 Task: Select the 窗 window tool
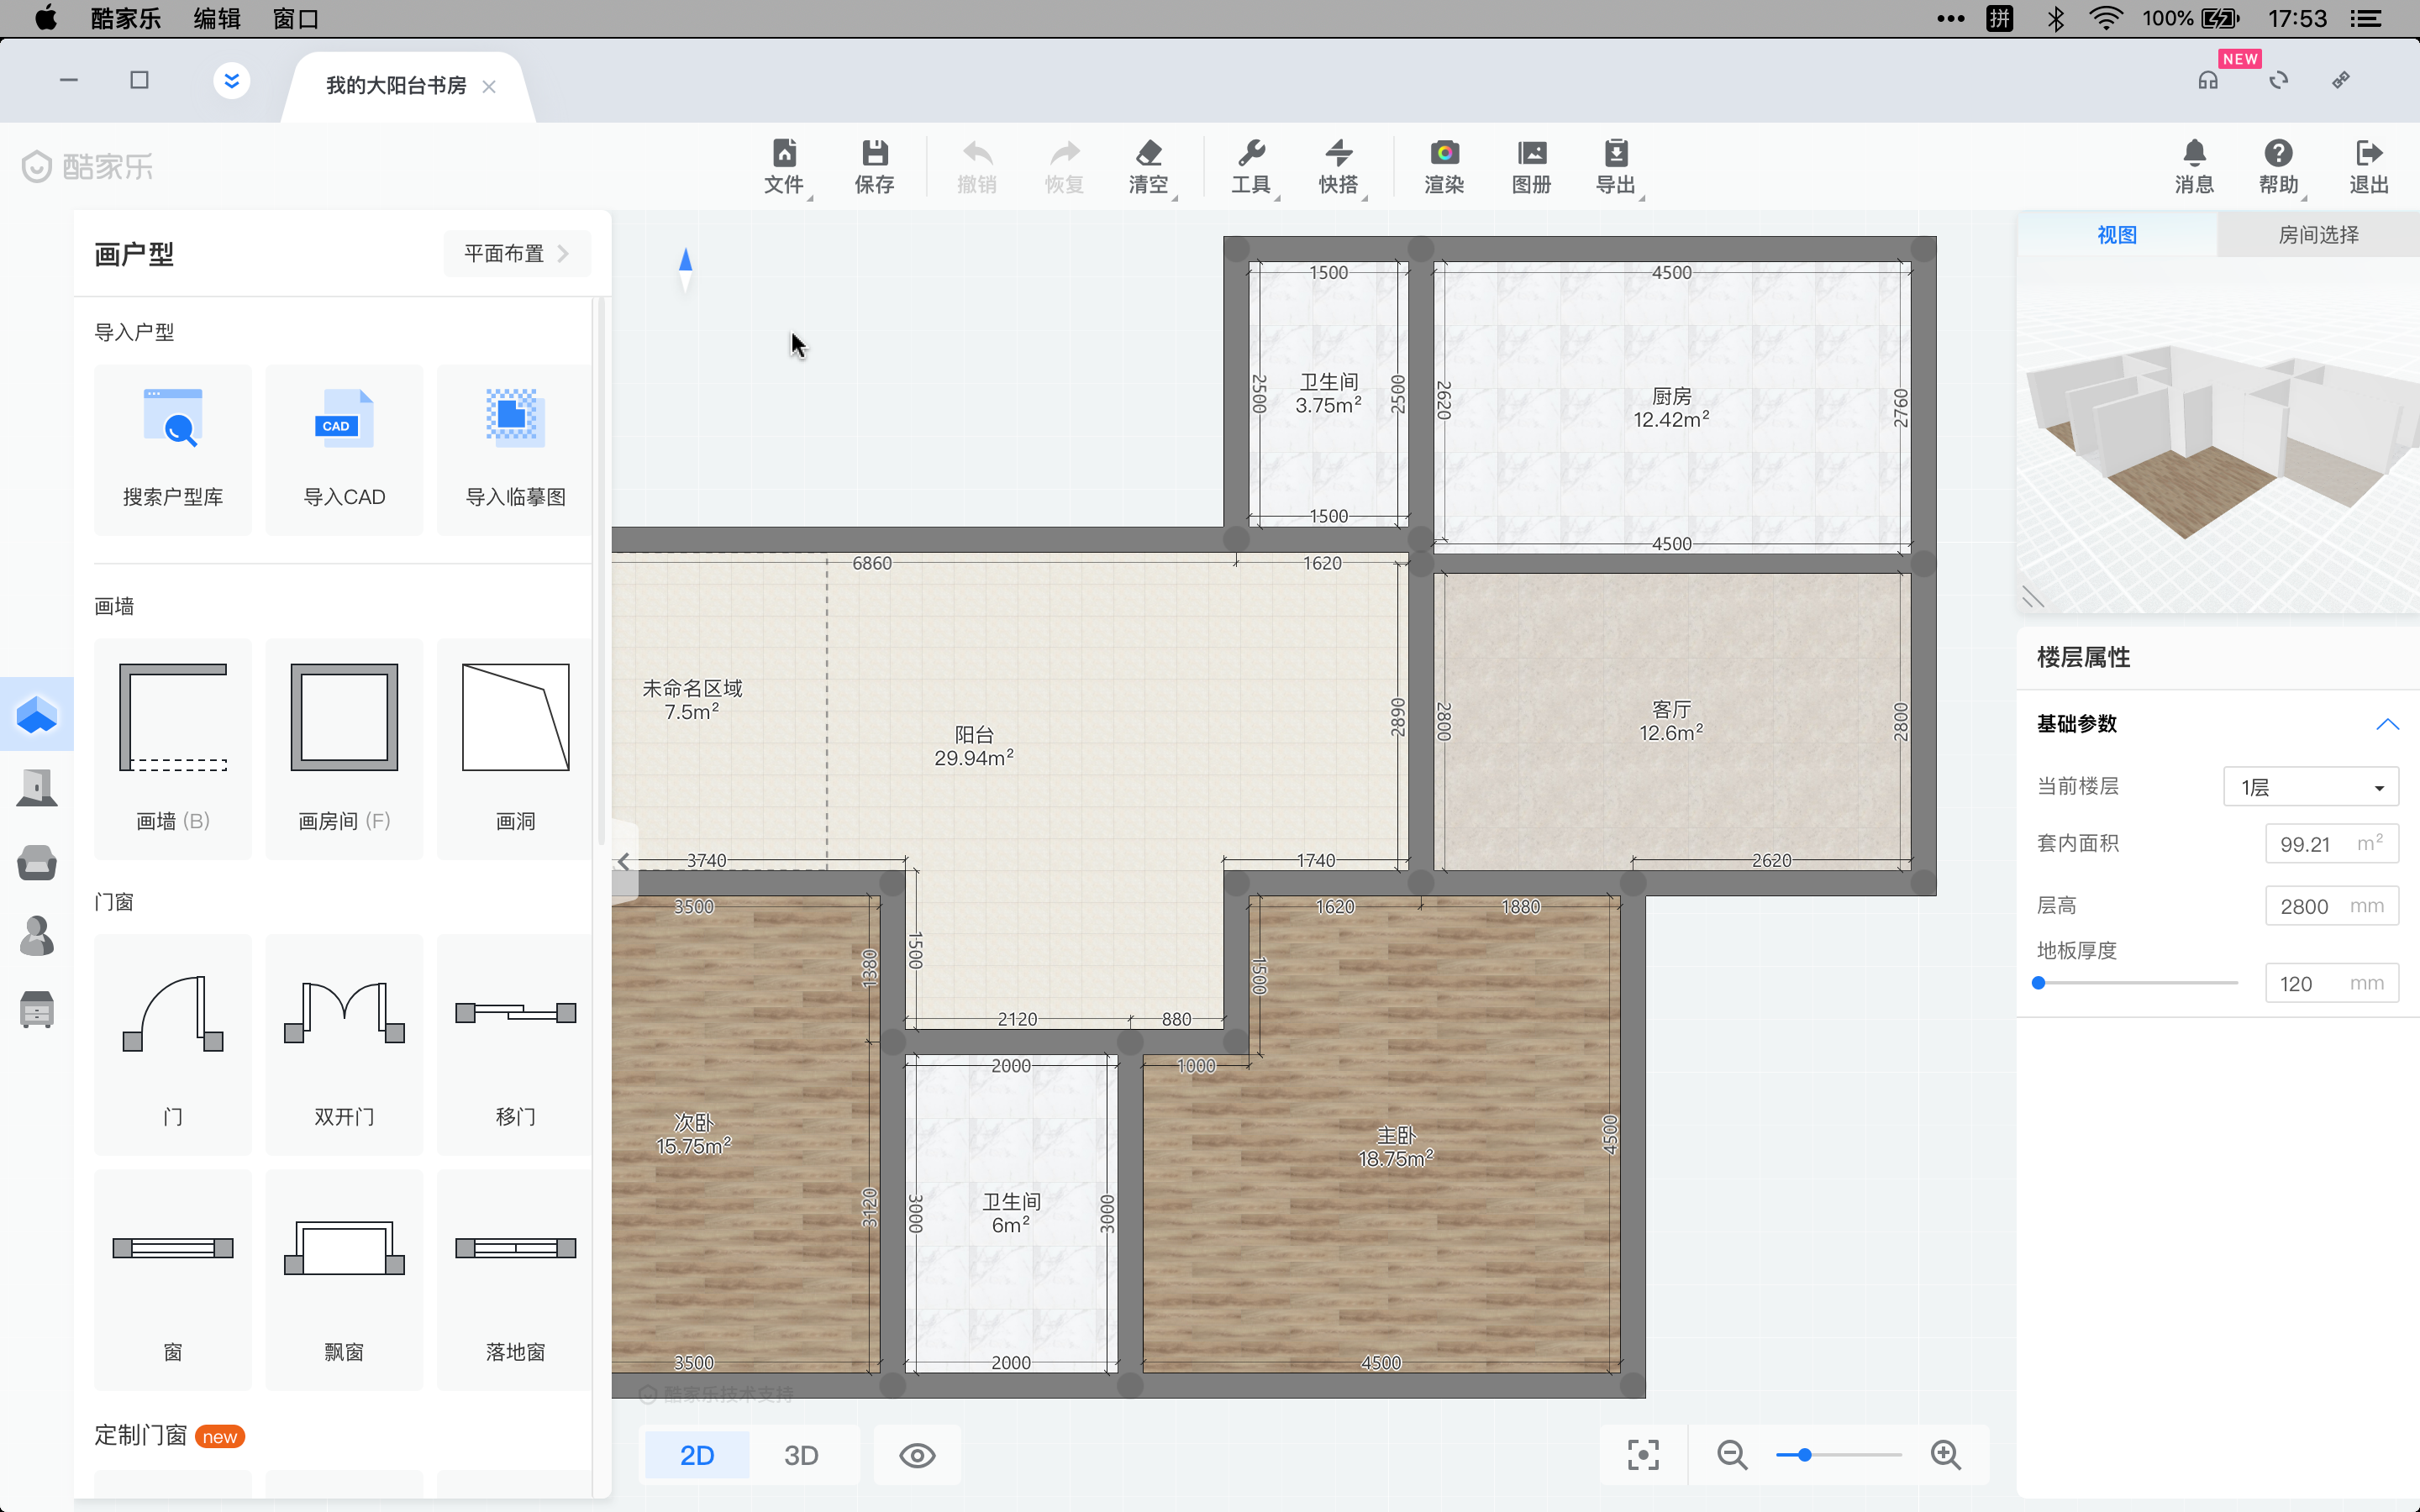coord(173,1280)
